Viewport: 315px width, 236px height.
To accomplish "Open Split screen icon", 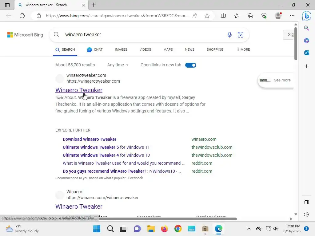I will click(223, 16).
